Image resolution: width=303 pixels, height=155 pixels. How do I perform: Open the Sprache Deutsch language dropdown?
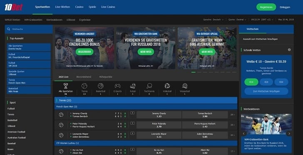tap(214, 20)
